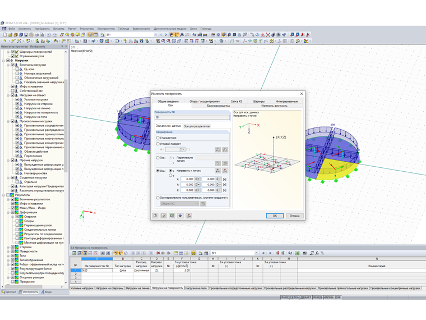Viewport: 426px width, 320px height.
Task: Click table cell 9-20 in column A
Action: [x=97, y=271]
